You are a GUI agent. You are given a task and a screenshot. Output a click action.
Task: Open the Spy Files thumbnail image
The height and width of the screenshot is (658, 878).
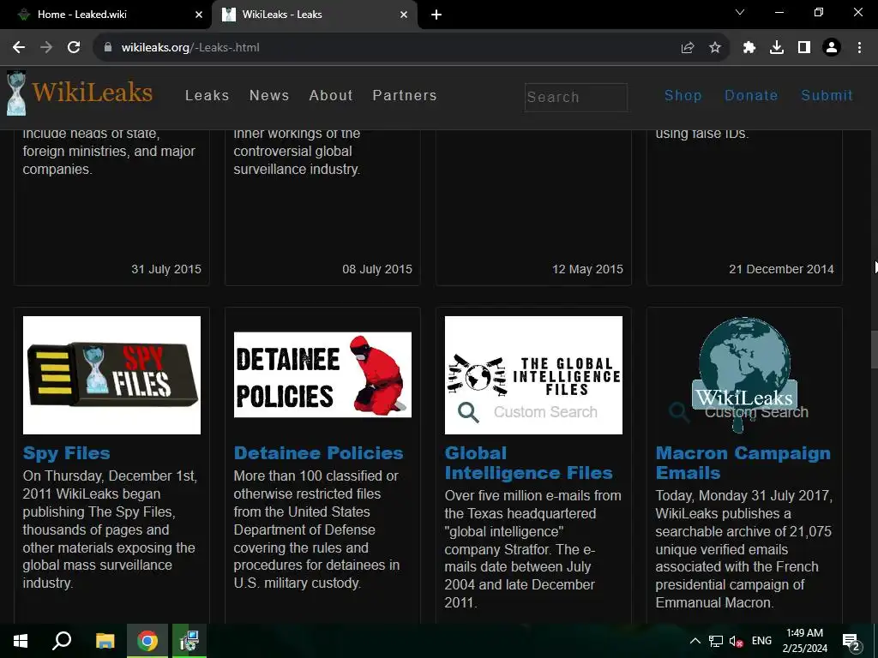pyautogui.click(x=112, y=375)
